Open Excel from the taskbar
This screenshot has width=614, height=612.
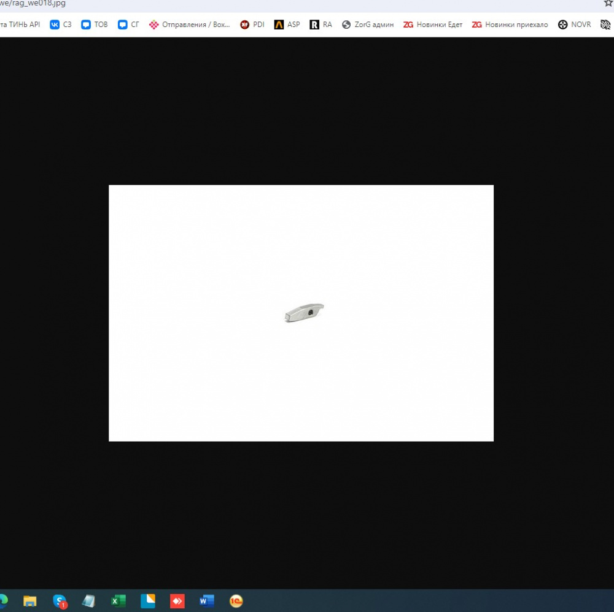(119, 601)
